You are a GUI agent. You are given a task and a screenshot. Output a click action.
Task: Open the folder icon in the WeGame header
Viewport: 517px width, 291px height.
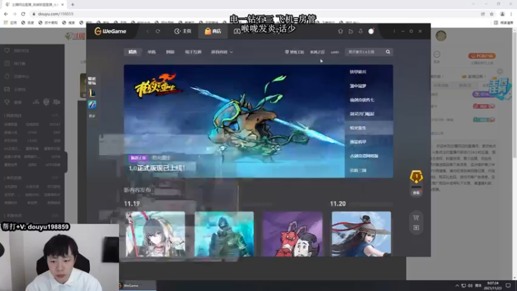(x=351, y=31)
